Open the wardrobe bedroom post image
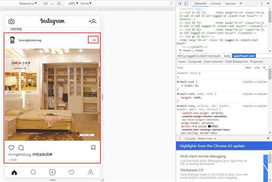The image size is (272, 182). (52, 95)
